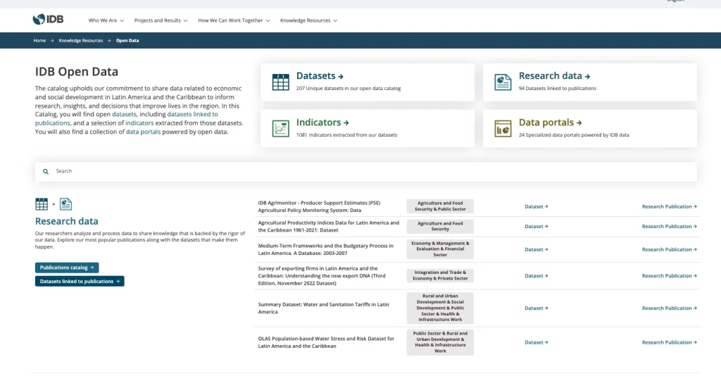The height and width of the screenshot is (388, 721).
Task: Open Dataset link for Medium-Term Frameworks row
Action: coord(536,249)
